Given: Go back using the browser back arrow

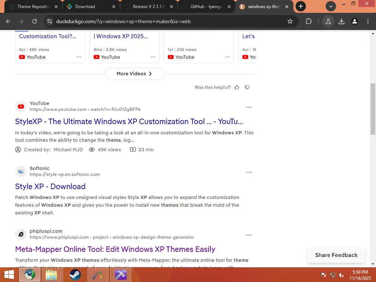Looking at the screenshot, I should 8,21.
